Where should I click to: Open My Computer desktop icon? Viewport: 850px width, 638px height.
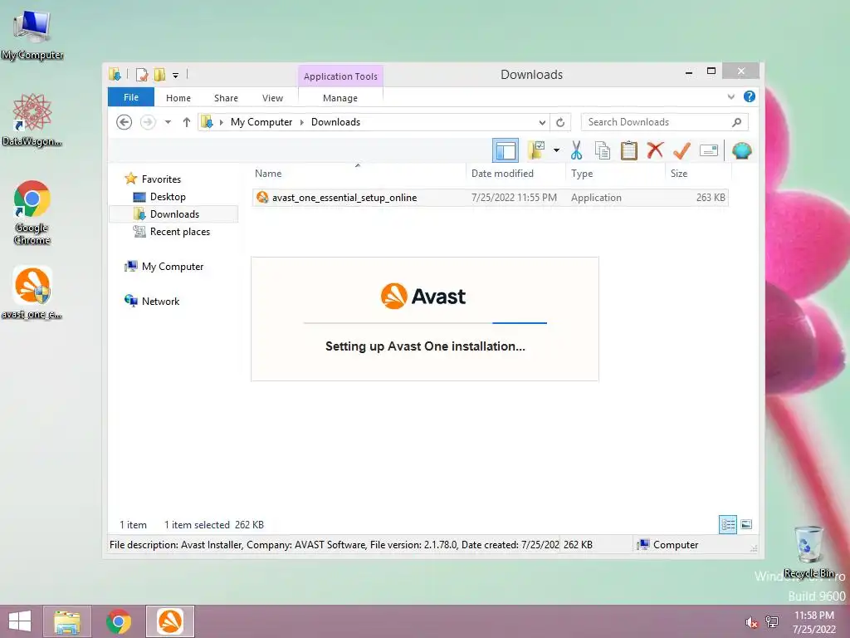pyautogui.click(x=32, y=35)
